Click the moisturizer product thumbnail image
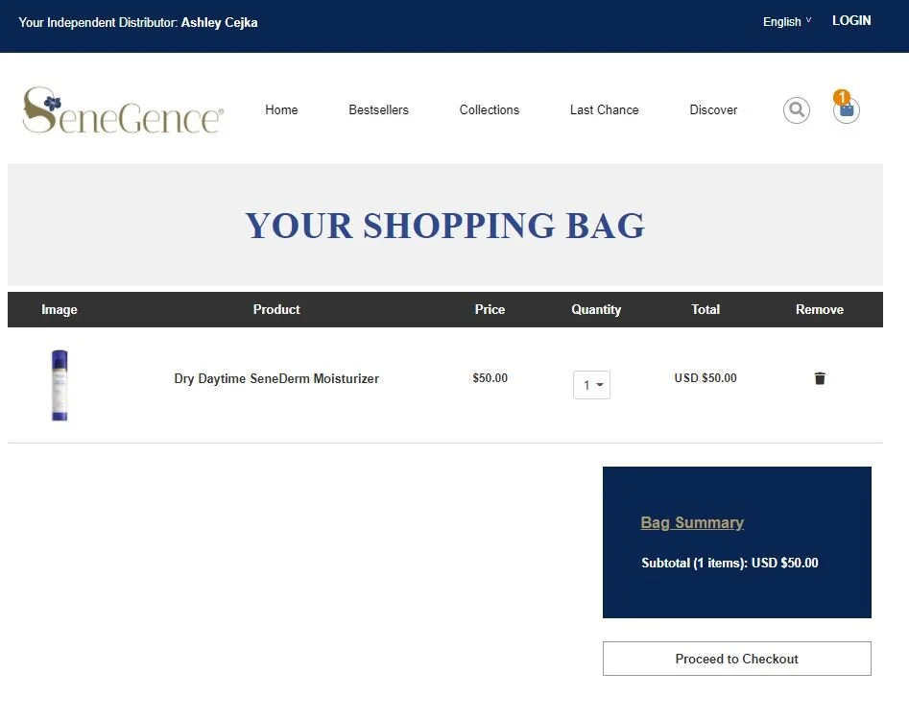This screenshot has width=909, height=721. [x=60, y=385]
